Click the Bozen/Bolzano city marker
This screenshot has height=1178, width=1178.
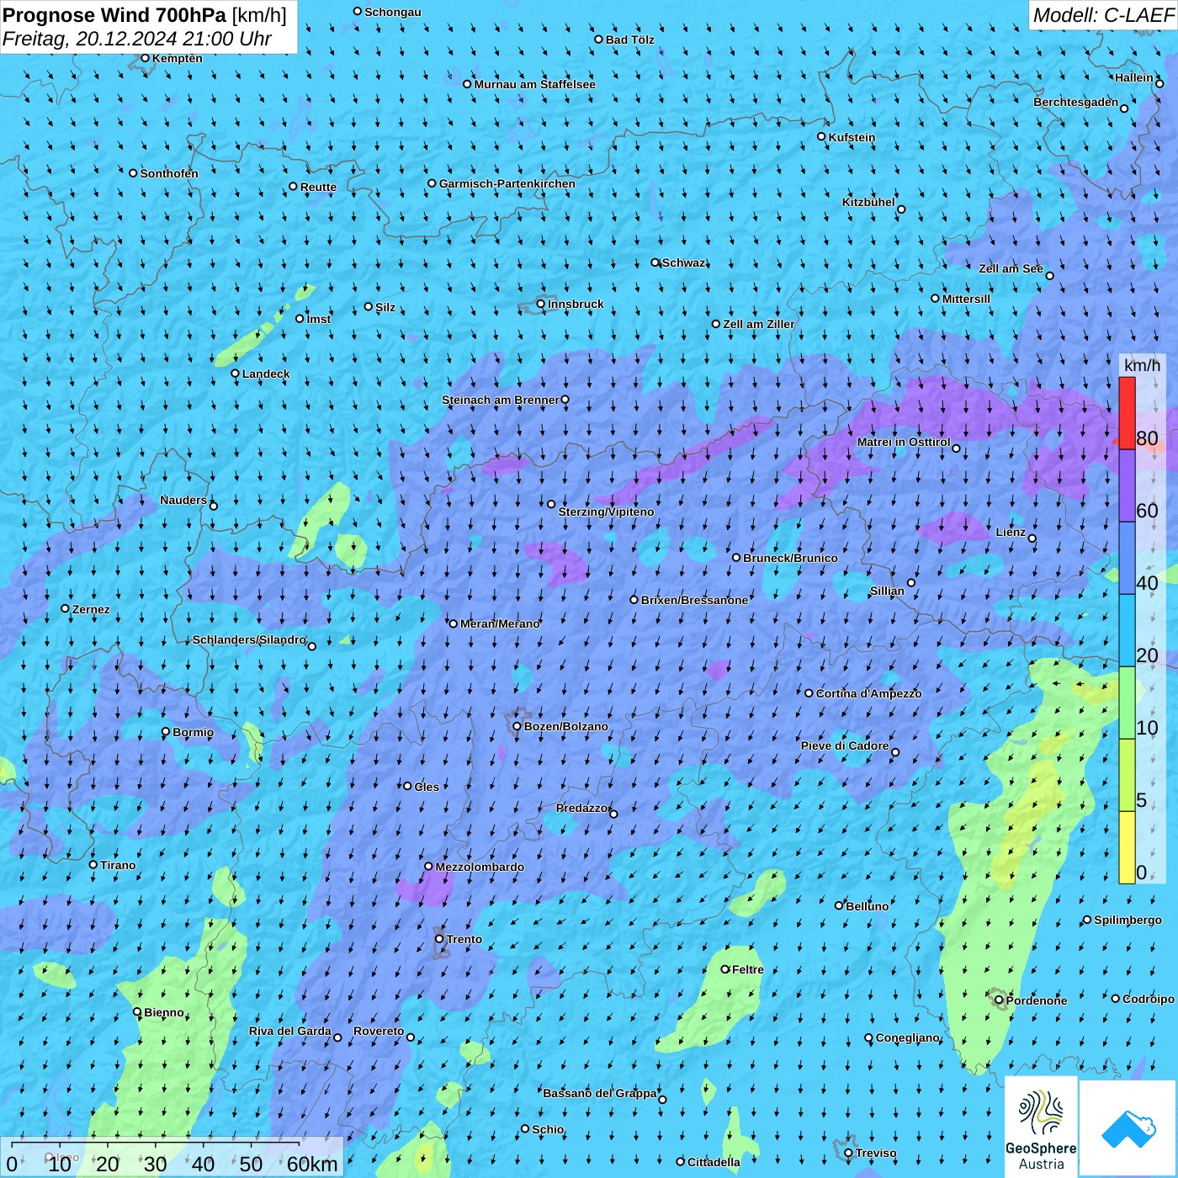tap(517, 725)
